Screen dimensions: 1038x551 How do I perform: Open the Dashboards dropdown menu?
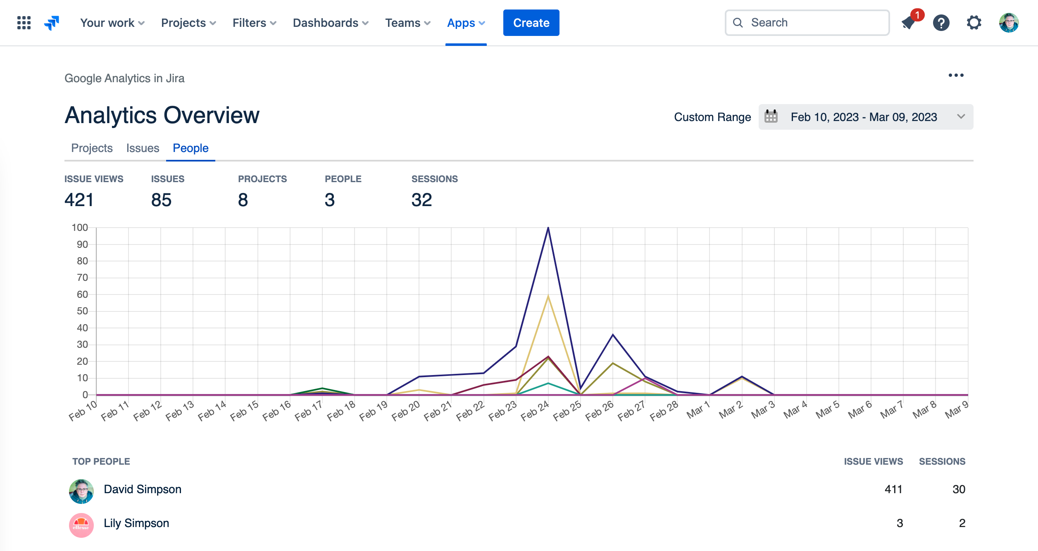pyautogui.click(x=330, y=23)
